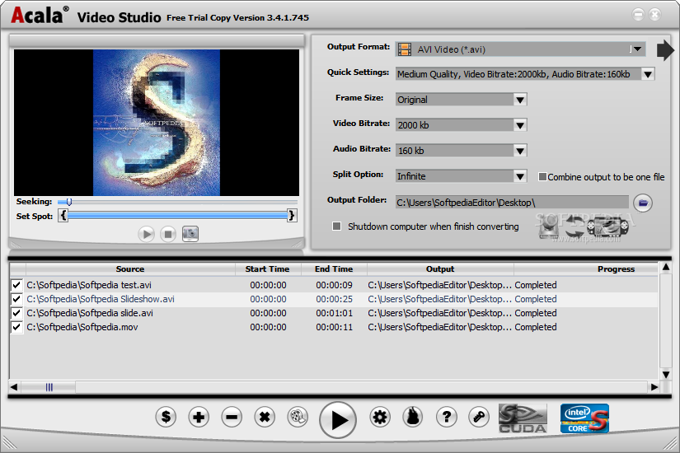Minimize the Acala Video Studio window
The height and width of the screenshot is (453, 680).
click(x=638, y=15)
